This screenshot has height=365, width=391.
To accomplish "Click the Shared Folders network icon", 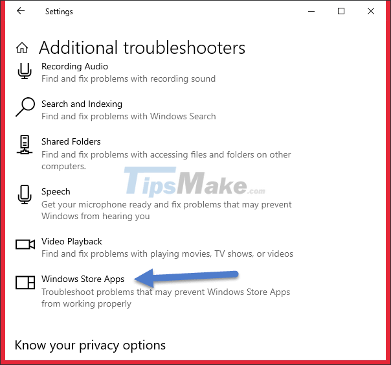I will pyautogui.click(x=25, y=145).
